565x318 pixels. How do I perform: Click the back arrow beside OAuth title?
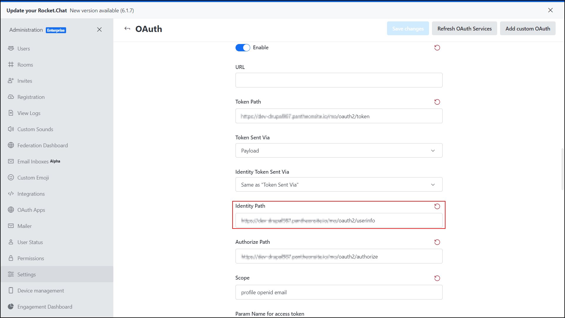click(x=127, y=29)
